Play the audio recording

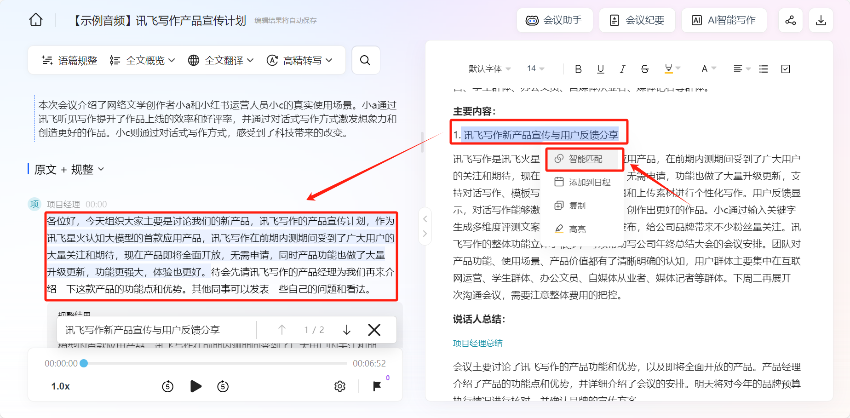pyautogui.click(x=195, y=386)
